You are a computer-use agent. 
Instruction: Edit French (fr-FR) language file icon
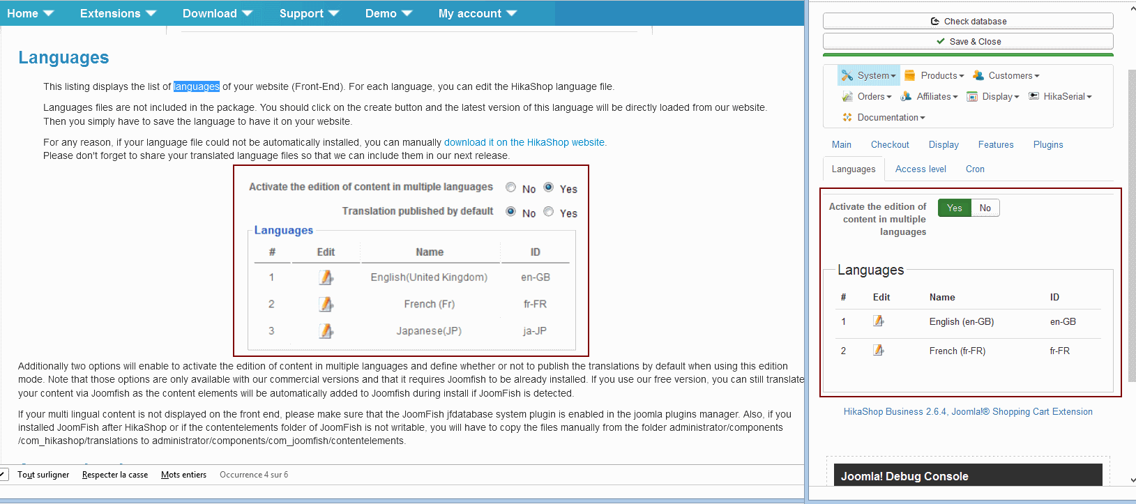tap(879, 350)
